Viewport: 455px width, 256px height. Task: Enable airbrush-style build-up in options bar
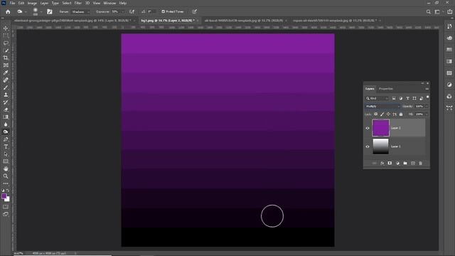132,11
